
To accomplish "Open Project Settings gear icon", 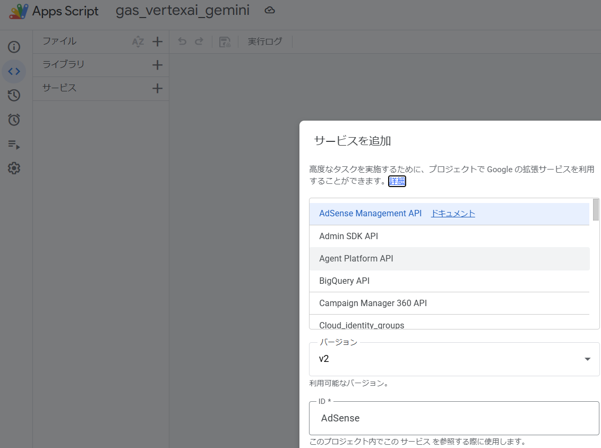I will (x=14, y=168).
